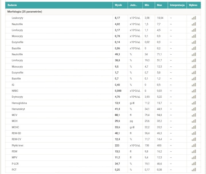Collapse the Morfologia (25 parametrów) group

(x=25, y=12)
